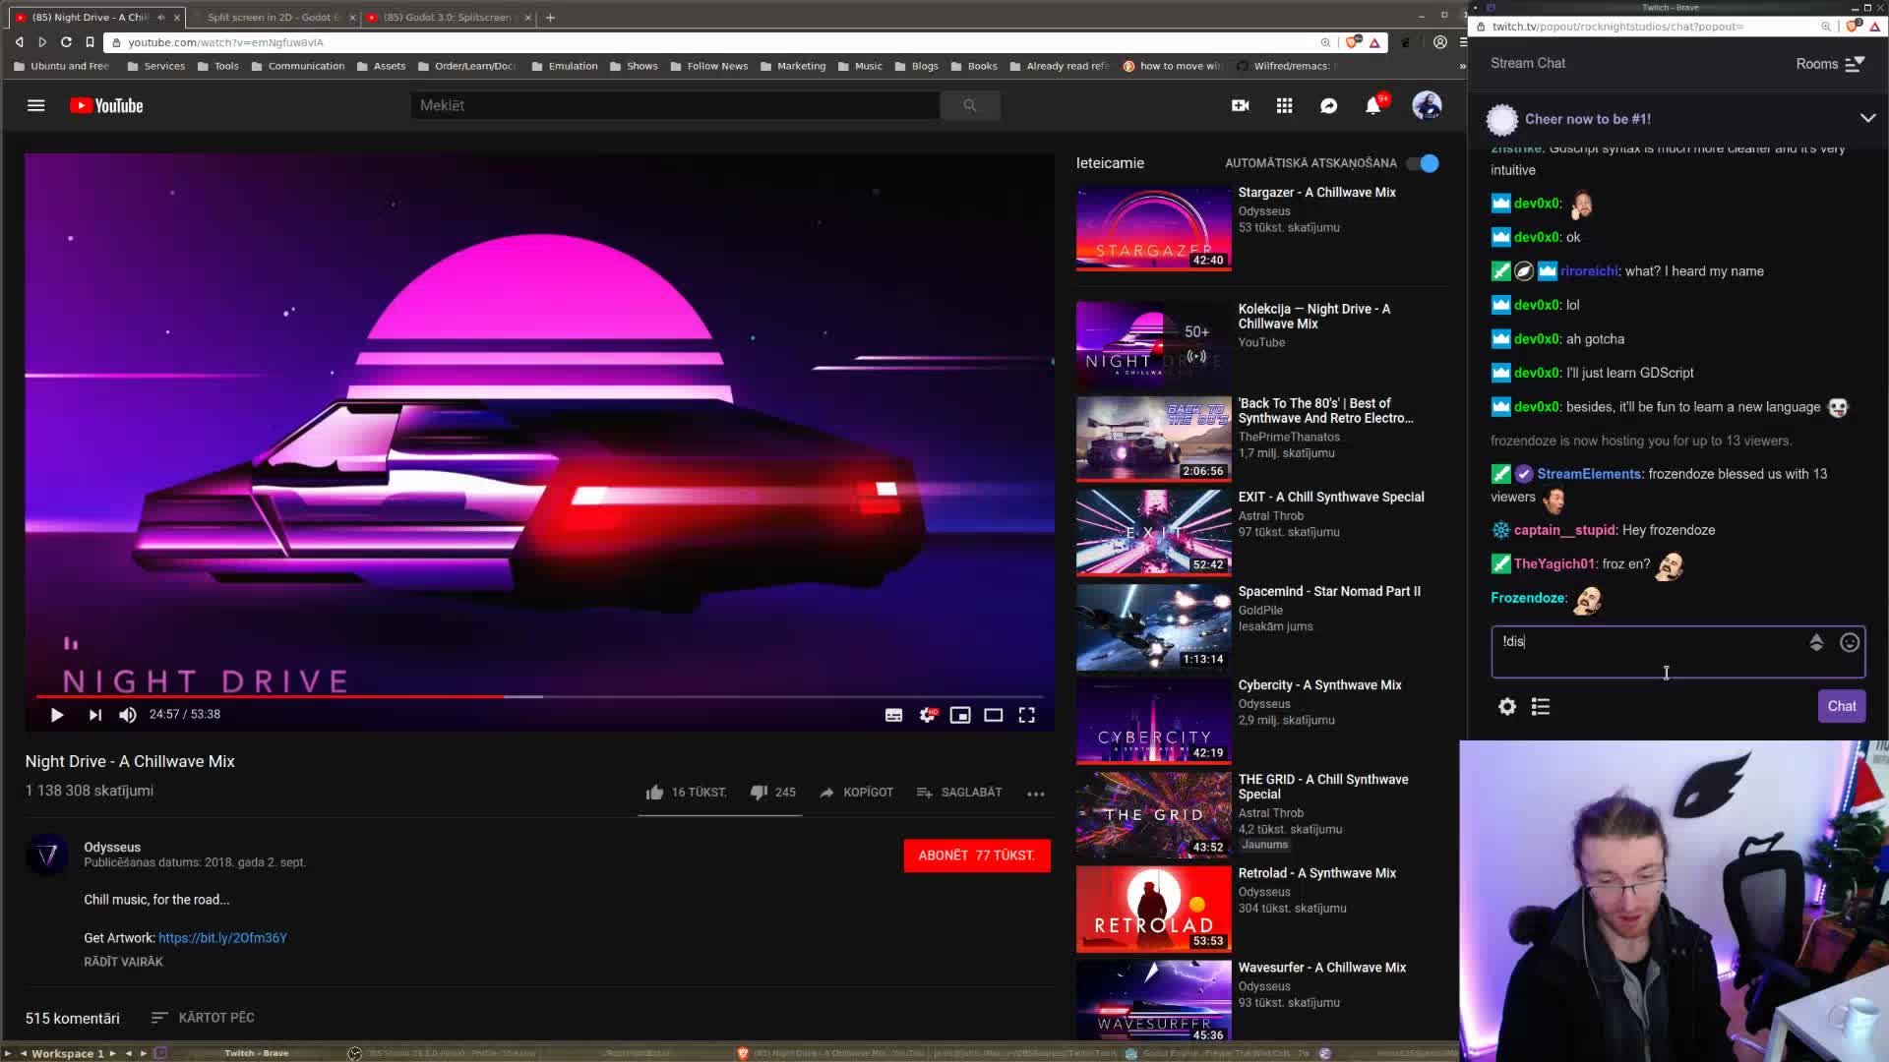Switch to Twitch - Brave taskbar entry
This screenshot has width=1889, height=1062.
click(x=257, y=1053)
